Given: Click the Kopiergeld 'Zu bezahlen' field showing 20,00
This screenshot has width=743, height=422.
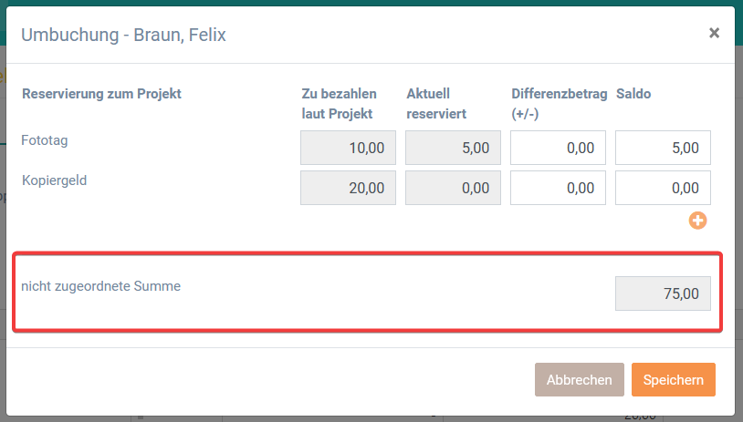Looking at the screenshot, I should click(x=348, y=188).
